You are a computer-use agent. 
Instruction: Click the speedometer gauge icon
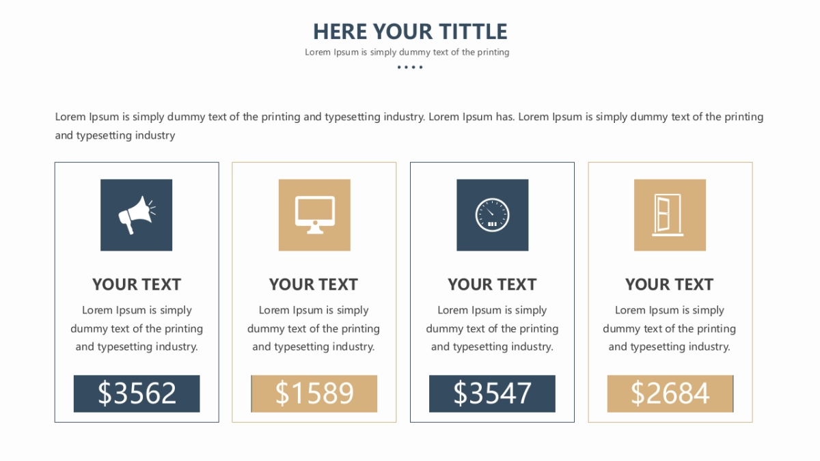pyautogui.click(x=492, y=214)
